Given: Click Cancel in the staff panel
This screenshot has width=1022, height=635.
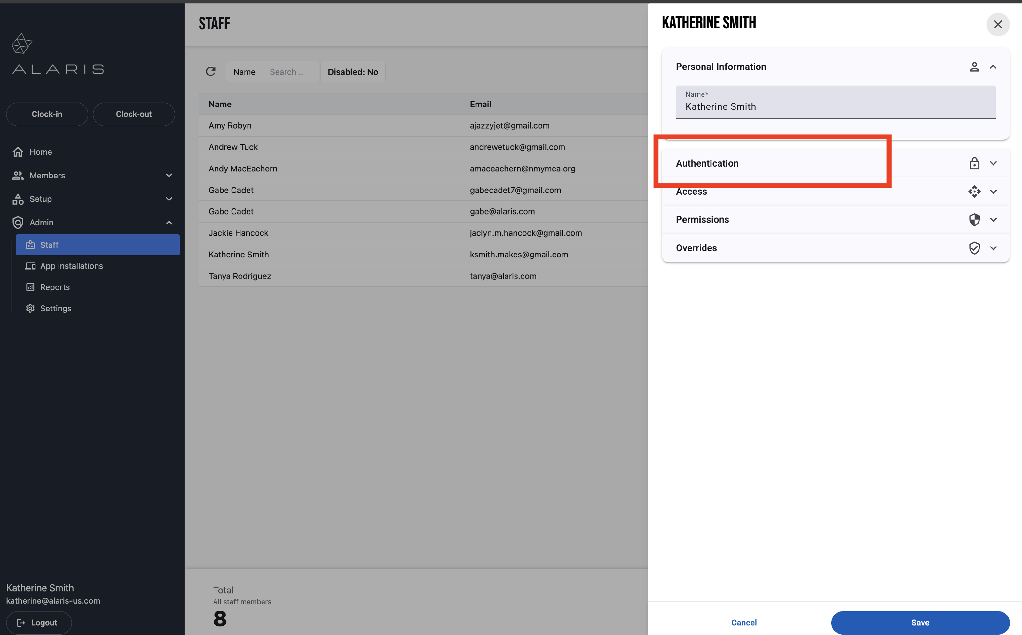Looking at the screenshot, I should point(744,622).
